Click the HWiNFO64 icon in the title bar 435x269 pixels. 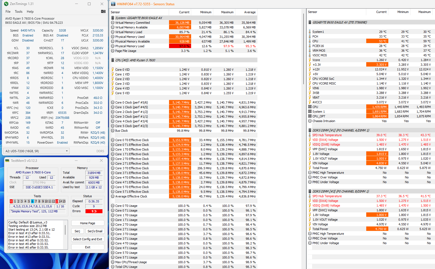point(113,4)
